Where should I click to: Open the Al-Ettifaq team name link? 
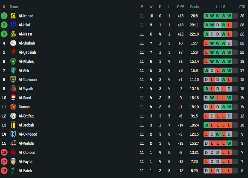pyautogui.click(x=26, y=116)
